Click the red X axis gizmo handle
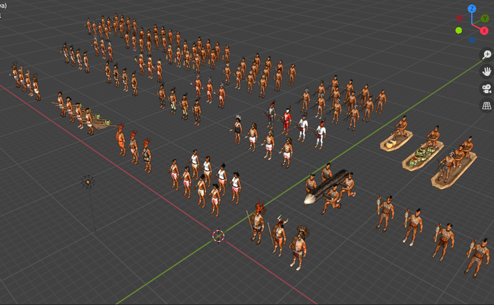This screenshot has width=494, height=305. pyautogui.click(x=484, y=30)
